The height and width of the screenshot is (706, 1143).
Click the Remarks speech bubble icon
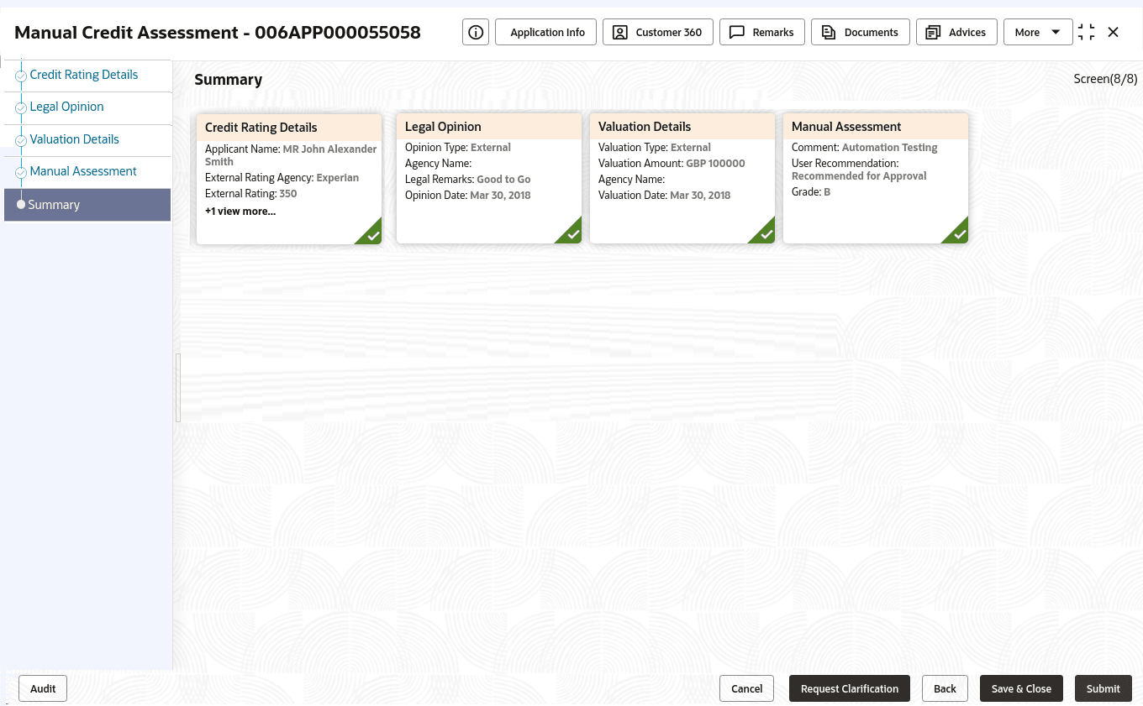pos(737,32)
